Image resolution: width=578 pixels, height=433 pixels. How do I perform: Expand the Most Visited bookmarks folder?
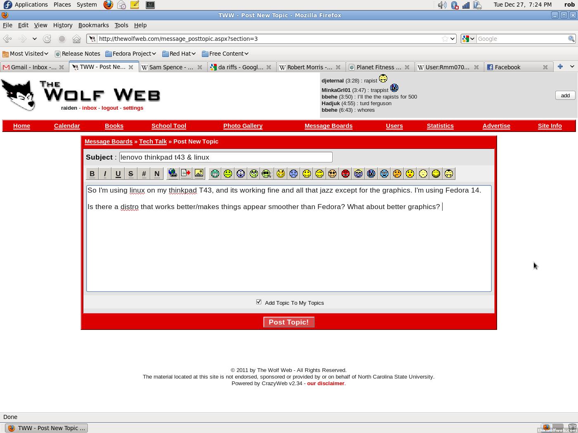pos(25,54)
